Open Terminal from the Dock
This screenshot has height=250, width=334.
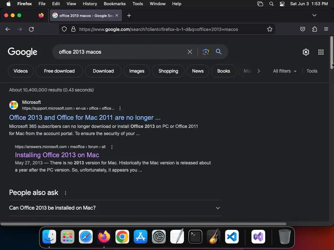tap(195, 237)
